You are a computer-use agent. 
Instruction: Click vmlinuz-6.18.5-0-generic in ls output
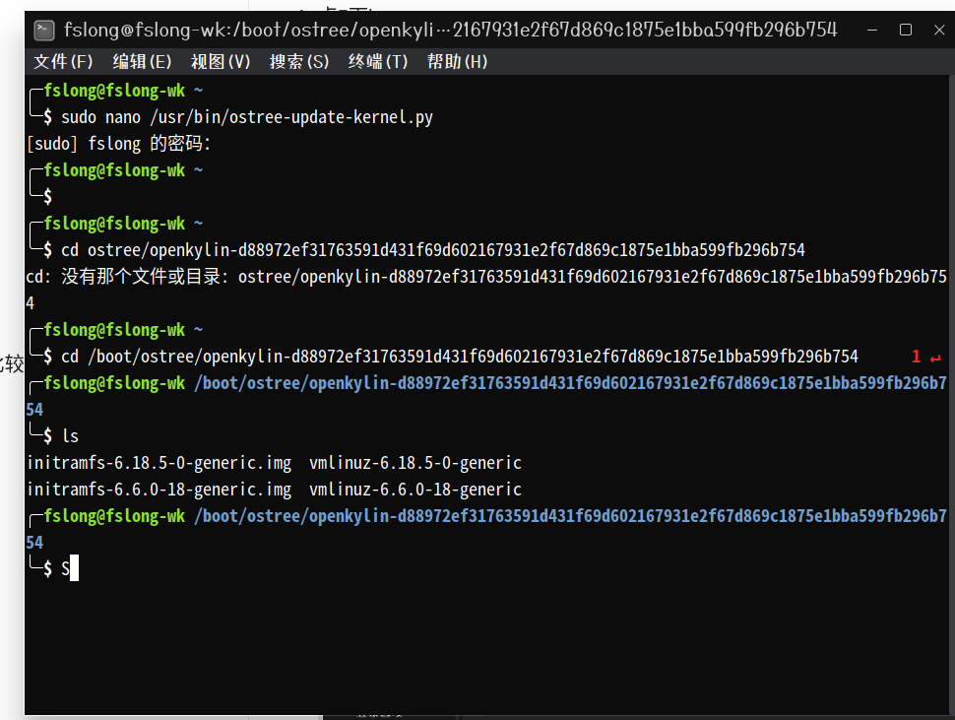click(414, 463)
